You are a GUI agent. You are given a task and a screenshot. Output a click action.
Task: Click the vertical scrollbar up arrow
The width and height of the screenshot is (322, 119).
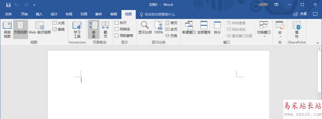(x=319, y=48)
